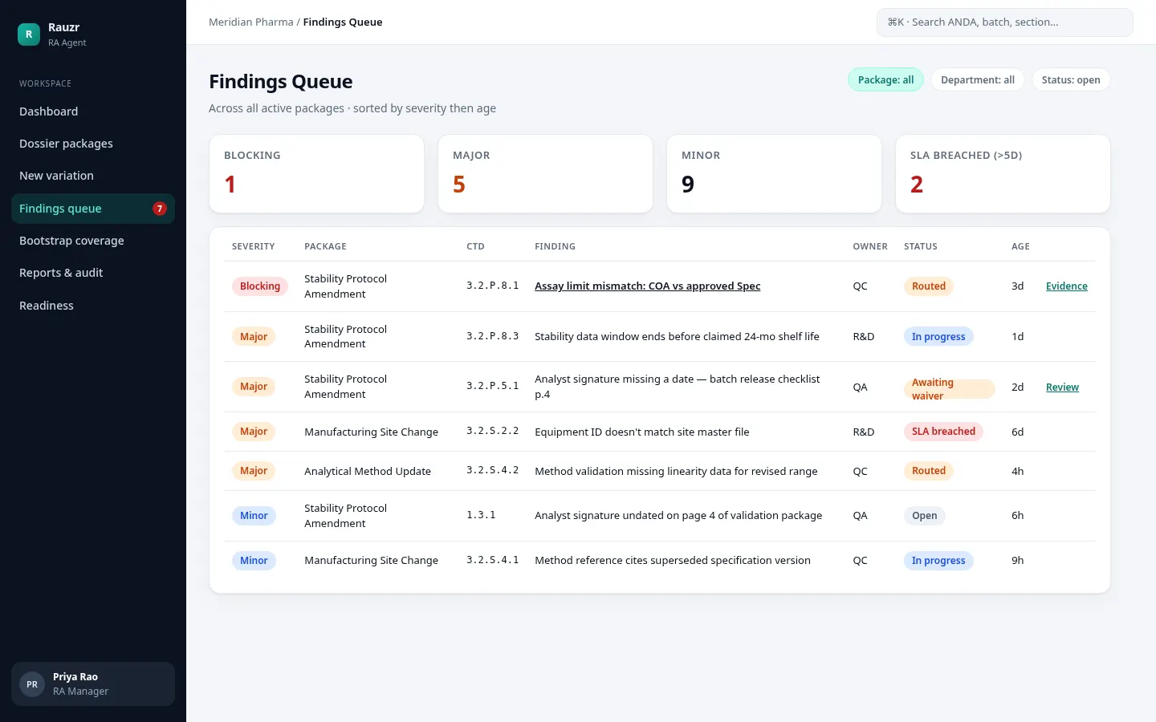1156x722 pixels.
Task: Click the Blocking severity tag
Action: [260, 286]
